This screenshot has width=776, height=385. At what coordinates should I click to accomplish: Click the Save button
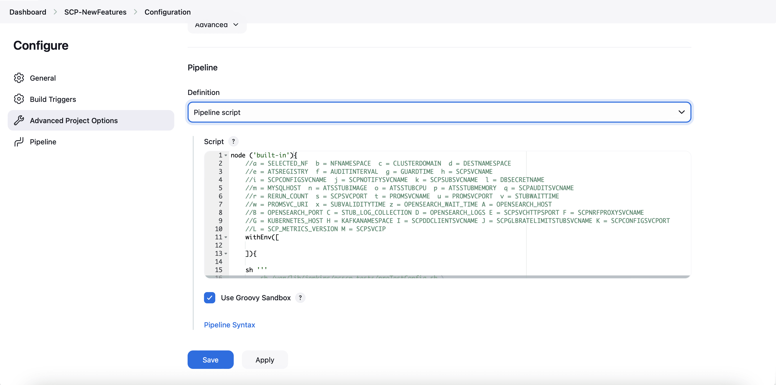[x=210, y=359]
